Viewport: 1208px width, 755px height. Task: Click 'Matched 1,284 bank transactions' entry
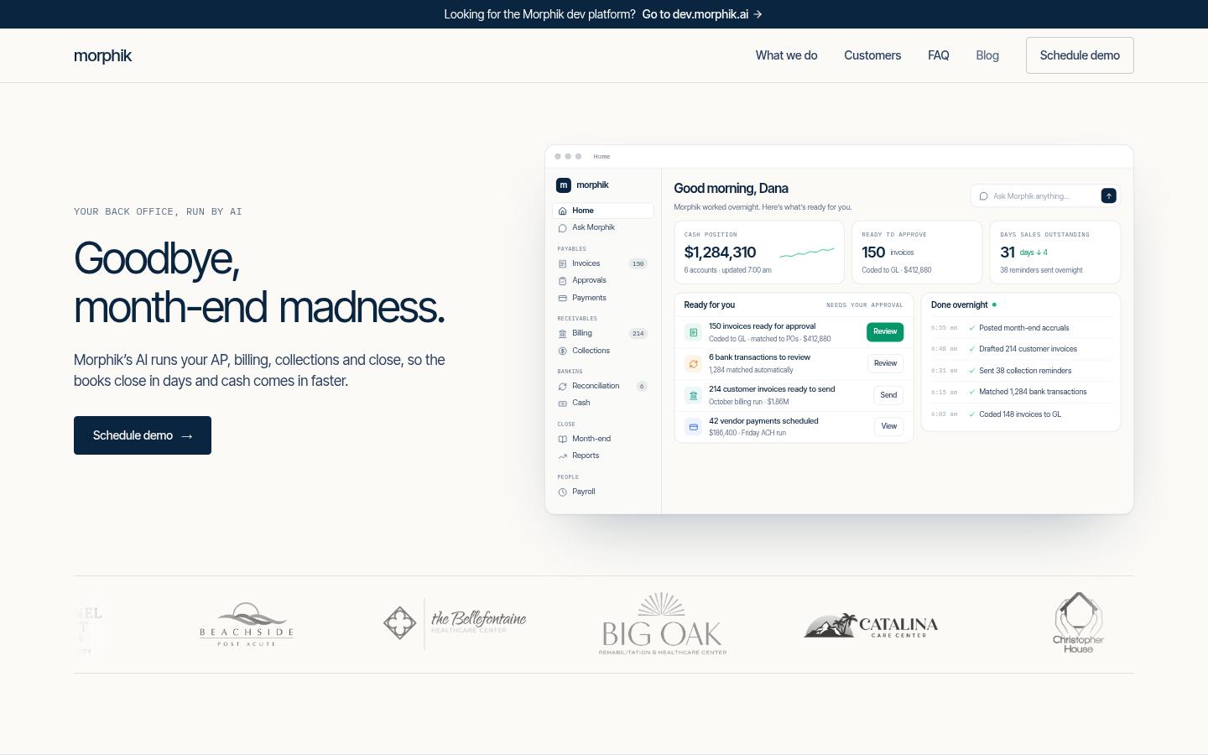tap(1021, 392)
